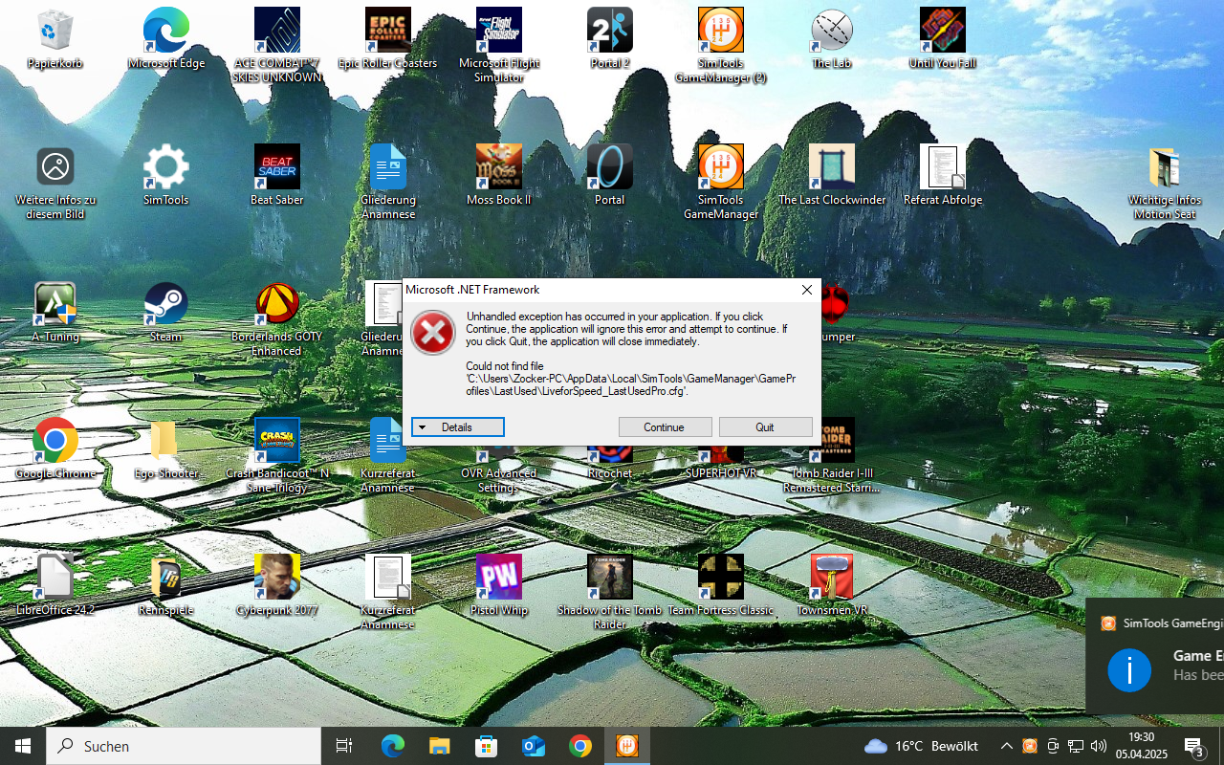Screen dimensions: 1224x765
Task: Open the Windows Start menu
Action: [x=23, y=746]
